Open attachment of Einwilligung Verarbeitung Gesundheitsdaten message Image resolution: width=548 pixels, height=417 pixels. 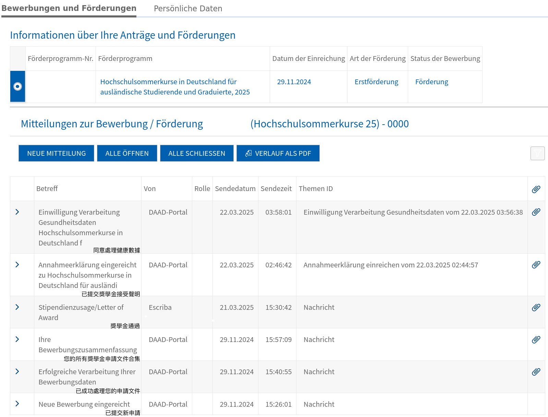pos(536,212)
